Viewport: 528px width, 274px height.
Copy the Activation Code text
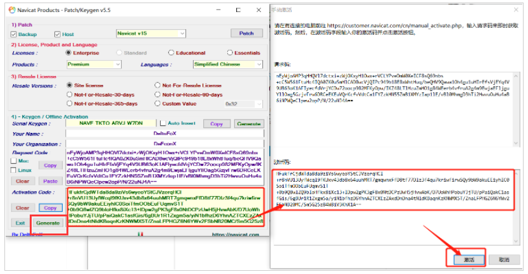[x=50, y=208]
